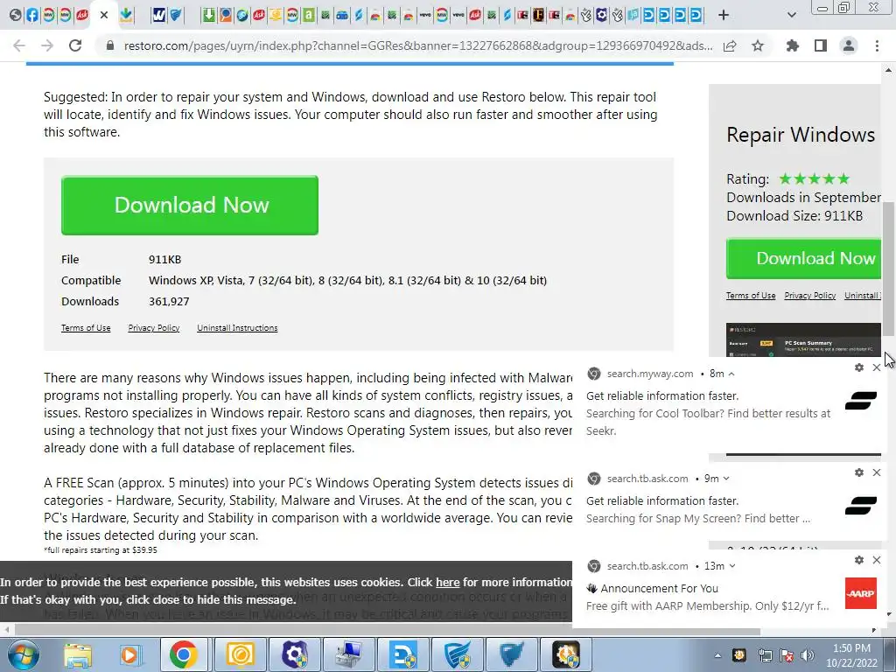Switch to the first globe tab
This screenshot has width=896, height=672.
pyautogui.click(x=16, y=15)
